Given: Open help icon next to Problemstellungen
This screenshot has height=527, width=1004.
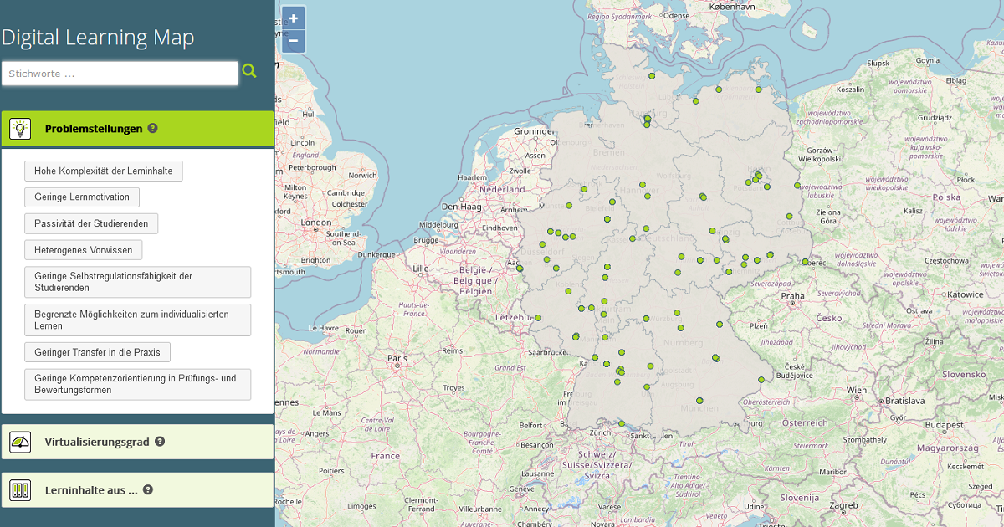Looking at the screenshot, I should (152, 128).
